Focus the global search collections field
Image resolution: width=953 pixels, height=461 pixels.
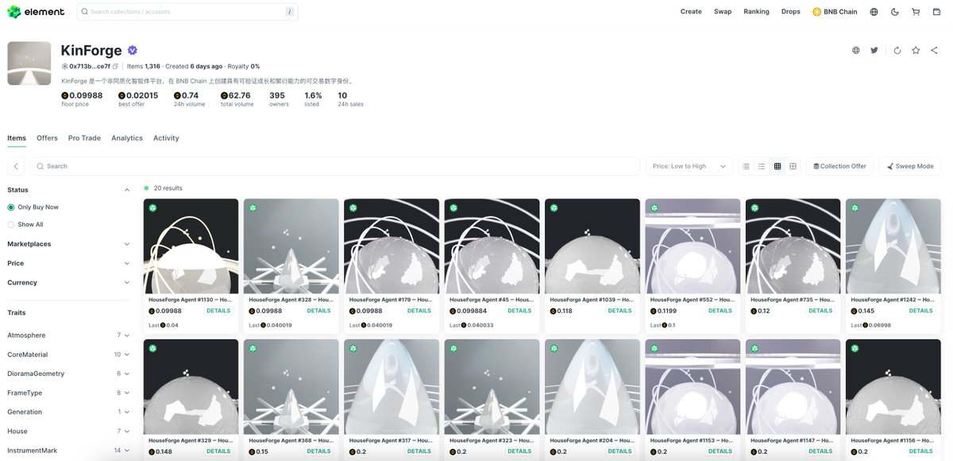[x=187, y=12]
